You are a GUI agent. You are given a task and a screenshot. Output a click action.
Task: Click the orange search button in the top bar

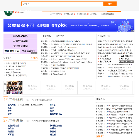click(110, 4)
